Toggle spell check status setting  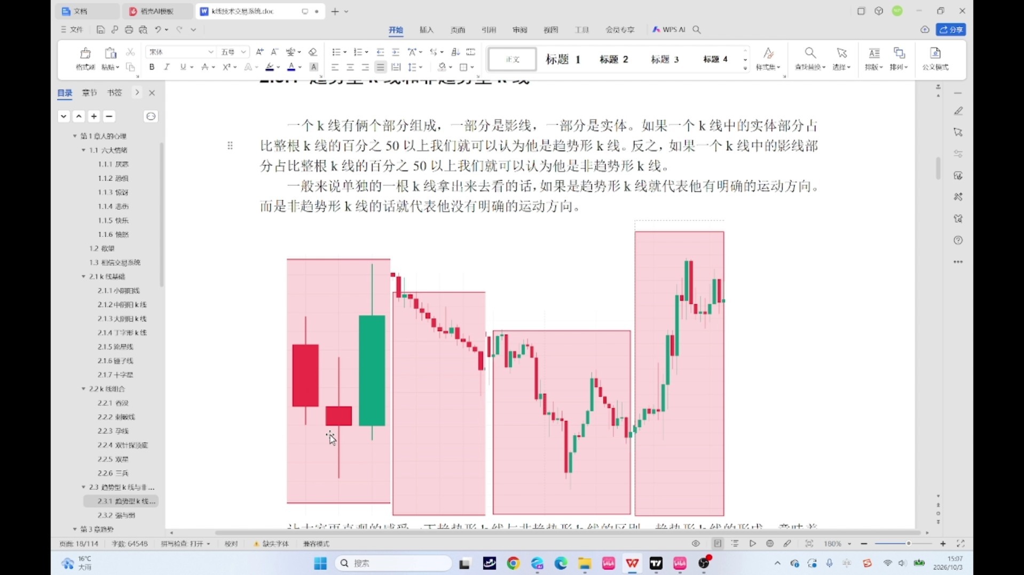(x=185, y=544)
